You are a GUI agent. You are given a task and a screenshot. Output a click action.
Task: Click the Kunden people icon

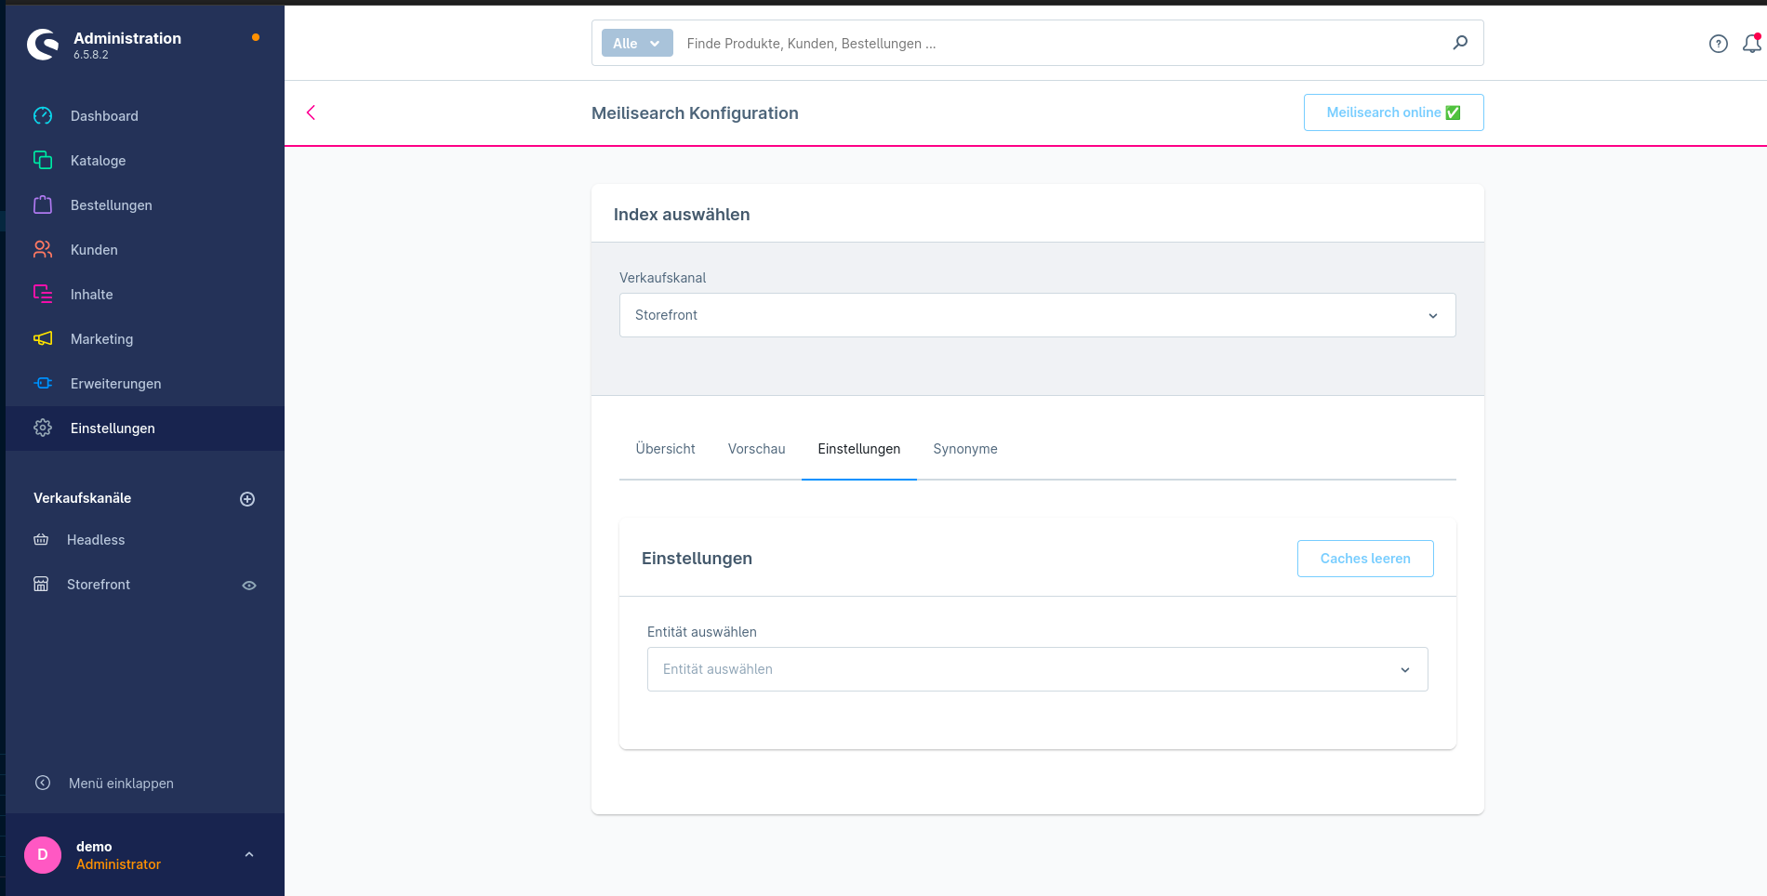pos(43,250)
